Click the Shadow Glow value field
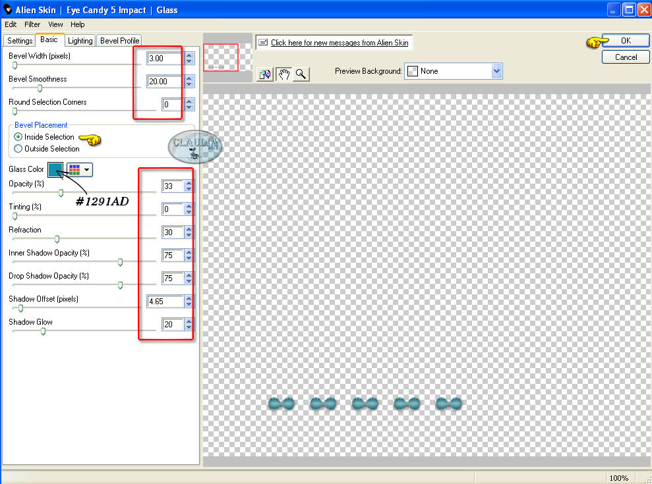 (x=173, y=325)
